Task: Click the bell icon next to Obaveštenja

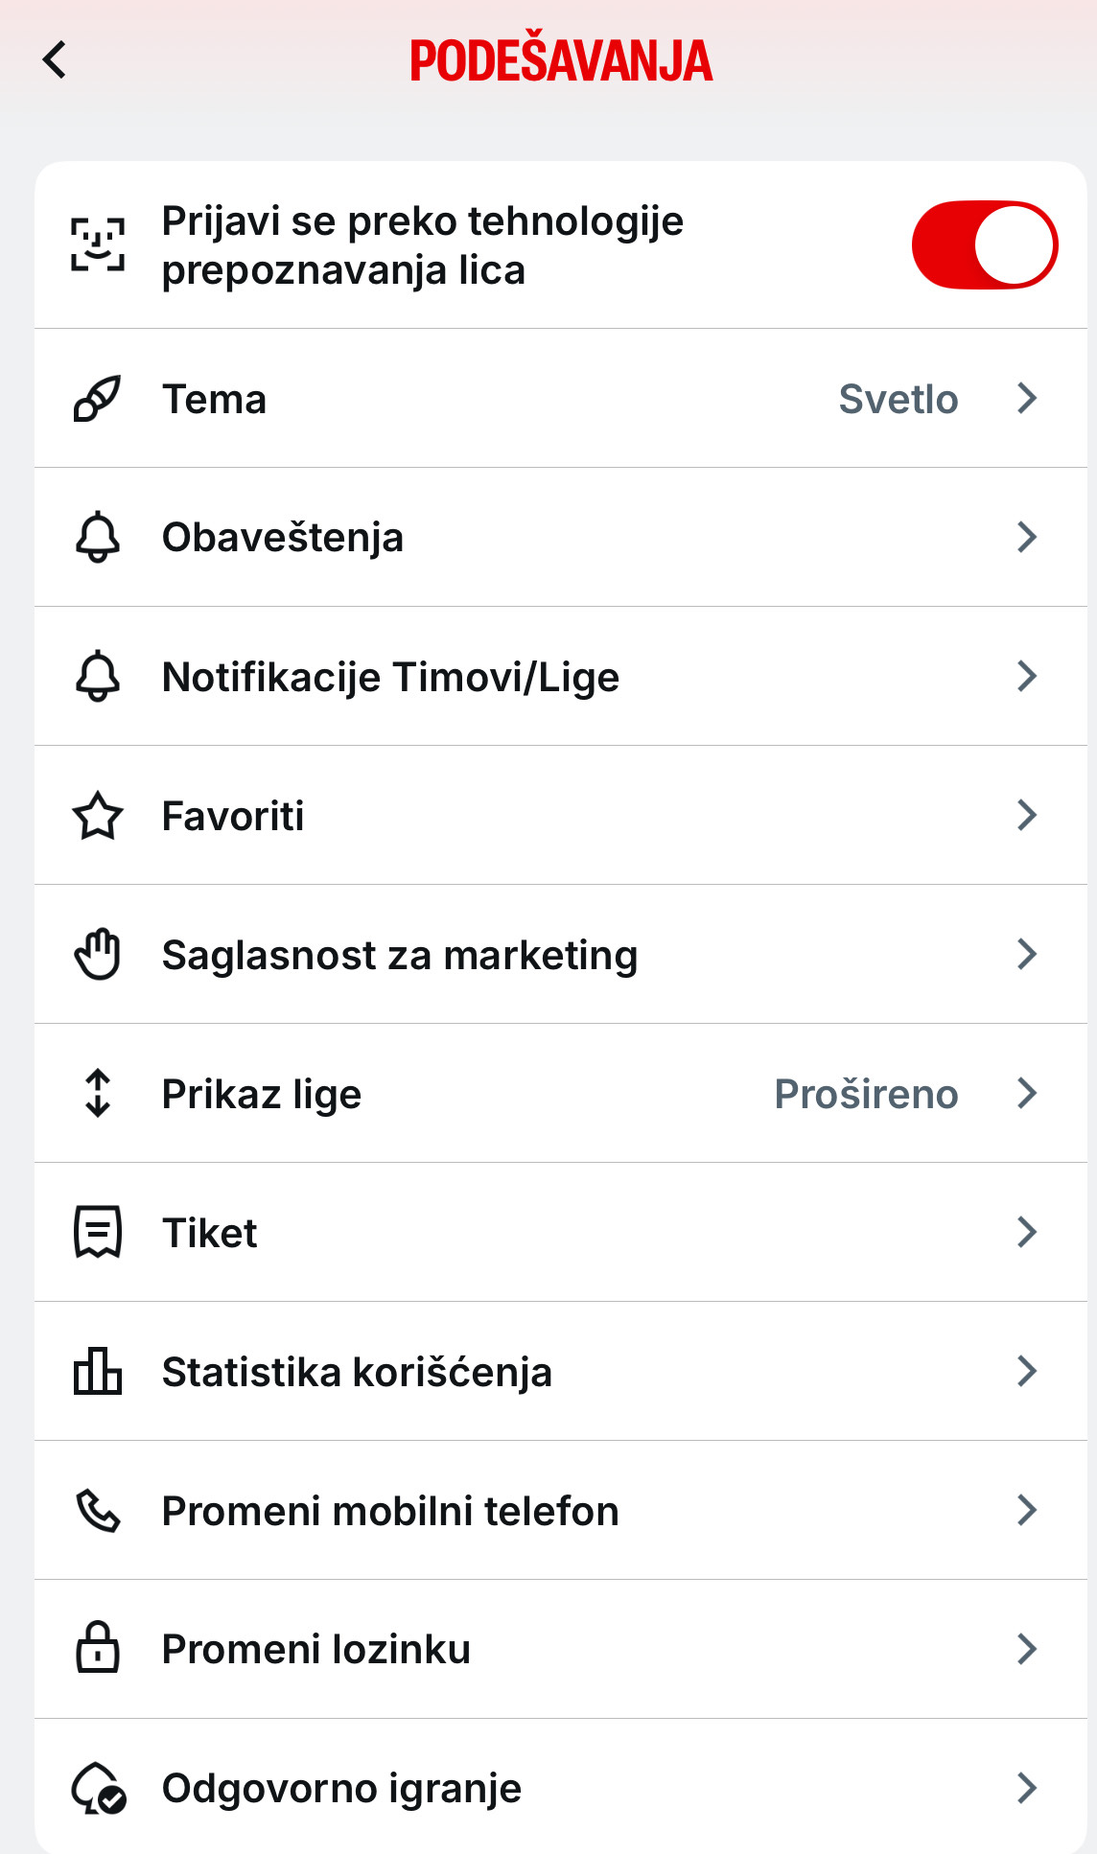Action: pos(98,537)
